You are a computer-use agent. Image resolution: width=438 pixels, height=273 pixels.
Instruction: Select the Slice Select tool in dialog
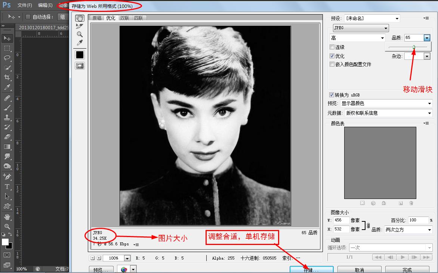(80, 26)
